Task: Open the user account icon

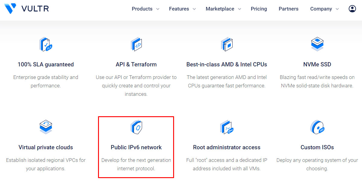Action: click(x=352, y=9)
